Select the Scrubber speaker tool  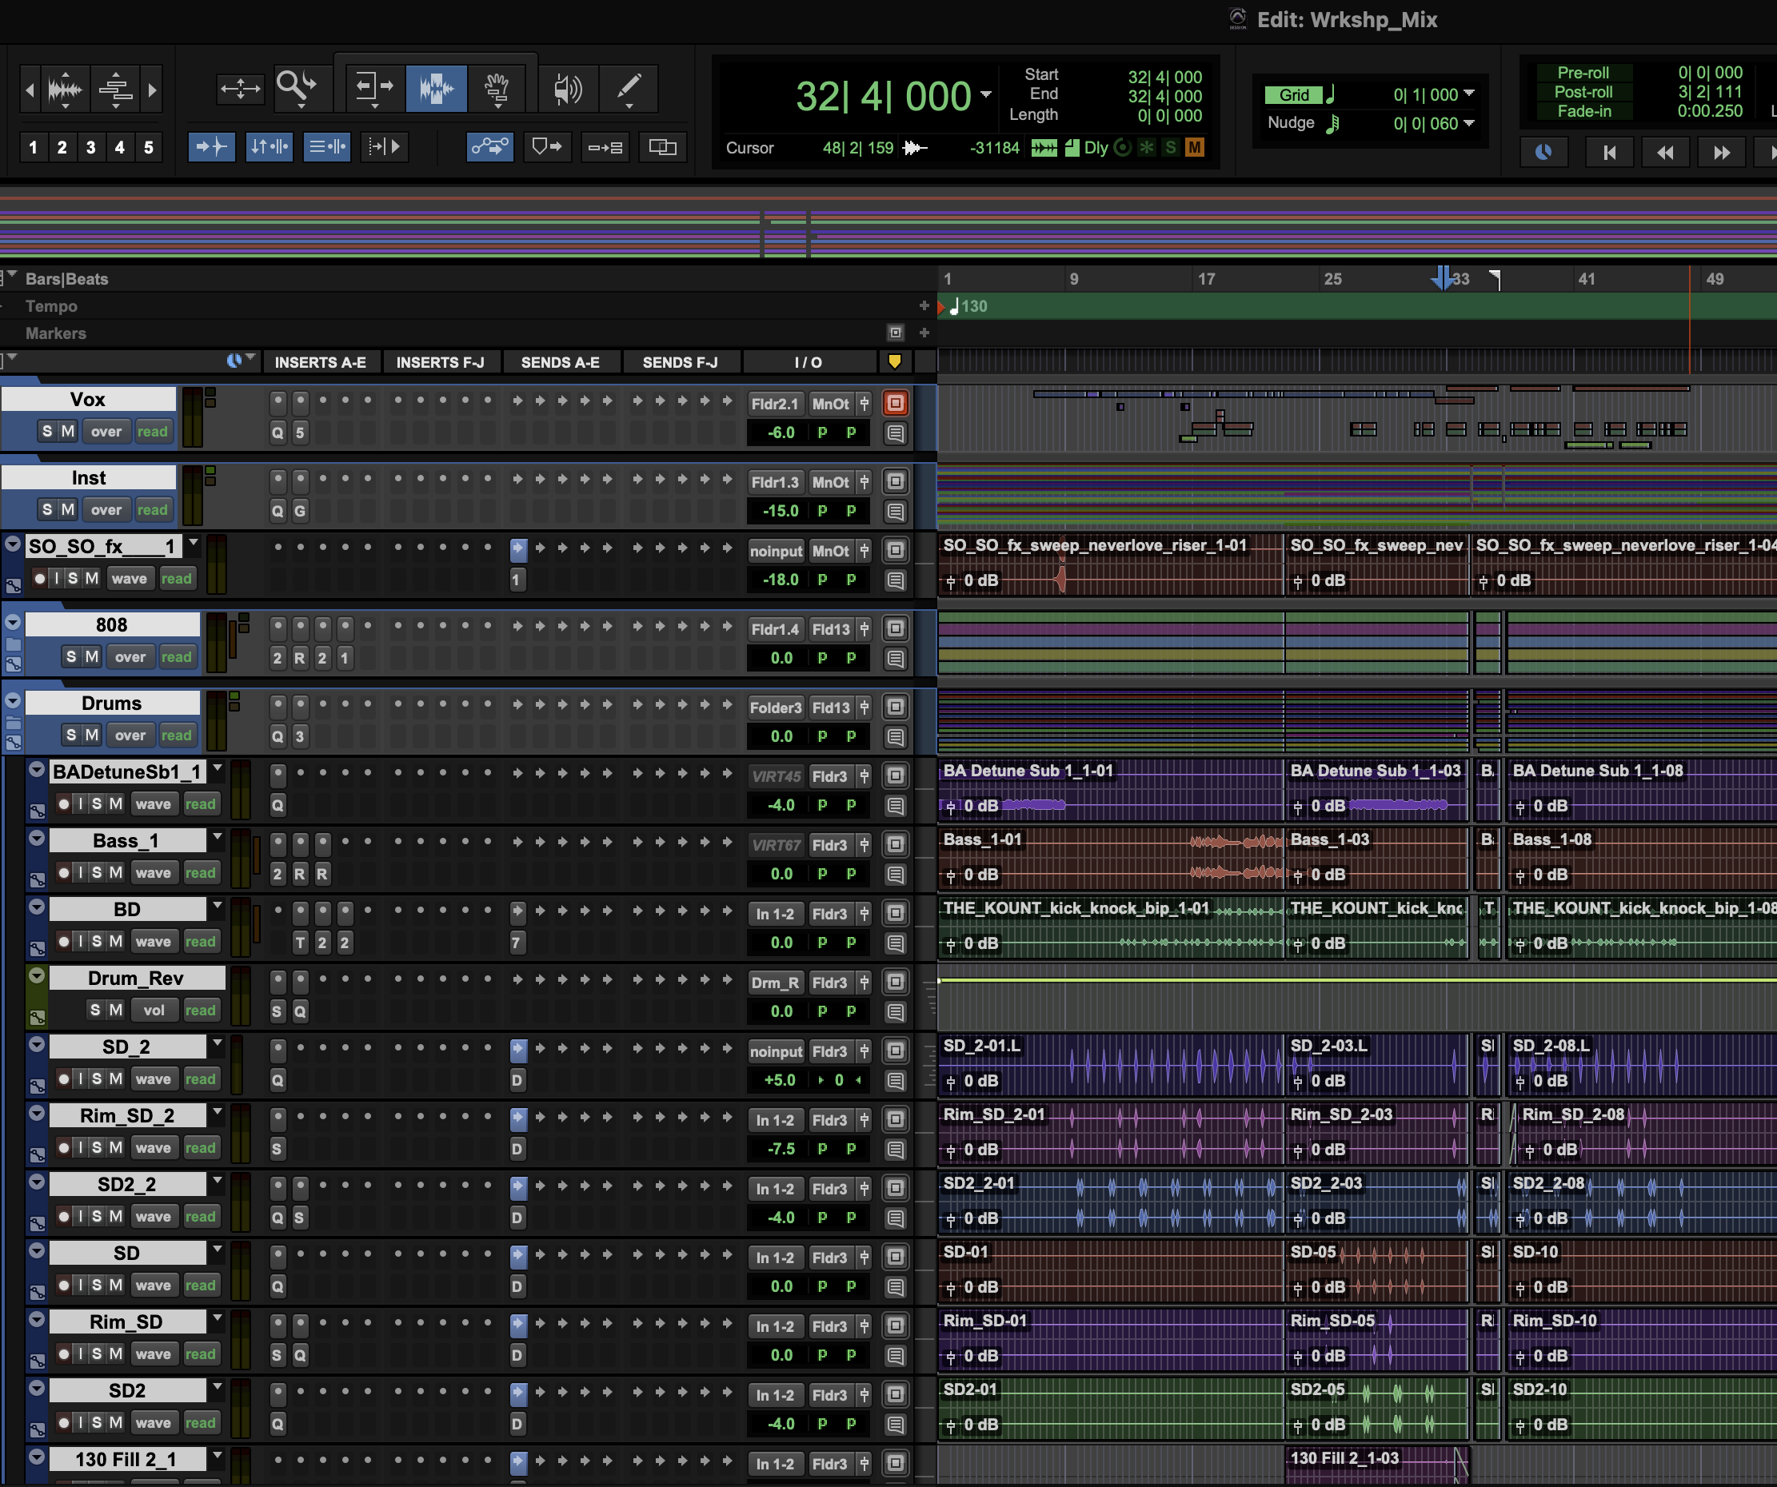(567, 87)
